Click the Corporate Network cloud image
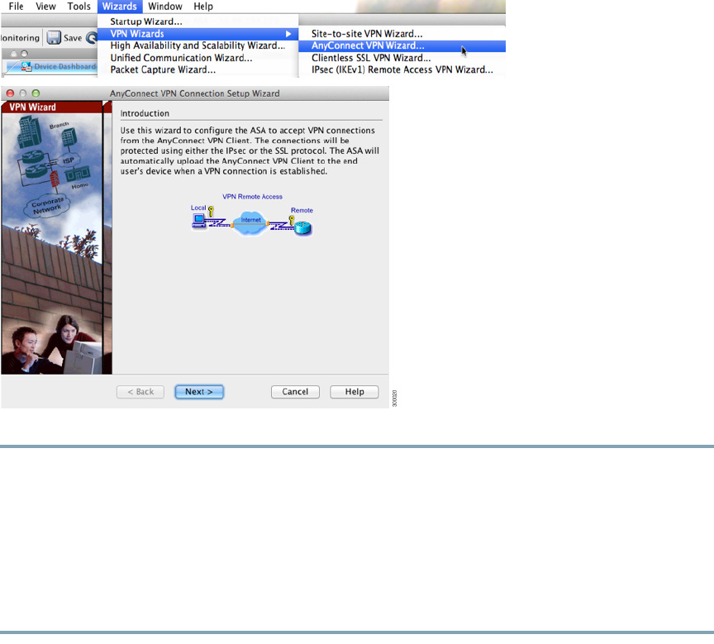This screenshot has width=714, height=644. [47, 206]
